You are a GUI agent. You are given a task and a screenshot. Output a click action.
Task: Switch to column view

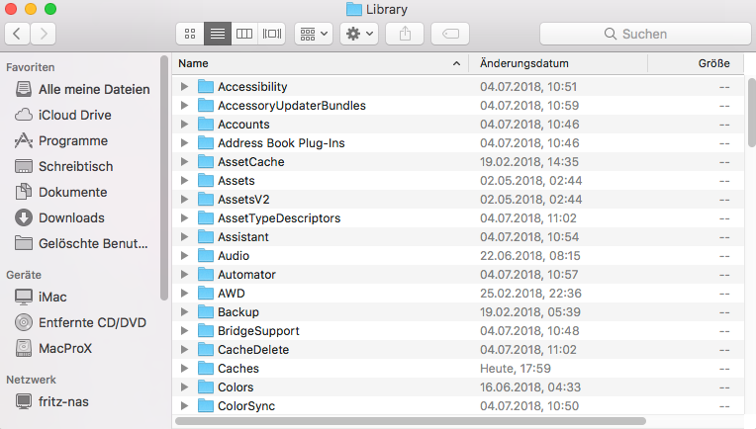(x=244, y=34)
